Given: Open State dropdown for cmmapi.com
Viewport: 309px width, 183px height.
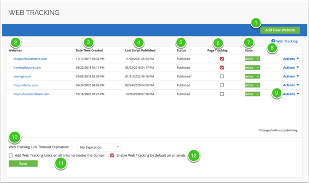Looking at the screenshot, I should [252, 77].
